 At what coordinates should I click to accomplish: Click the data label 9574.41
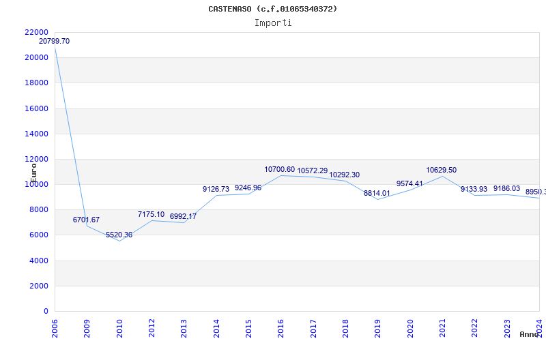(409, 183)
